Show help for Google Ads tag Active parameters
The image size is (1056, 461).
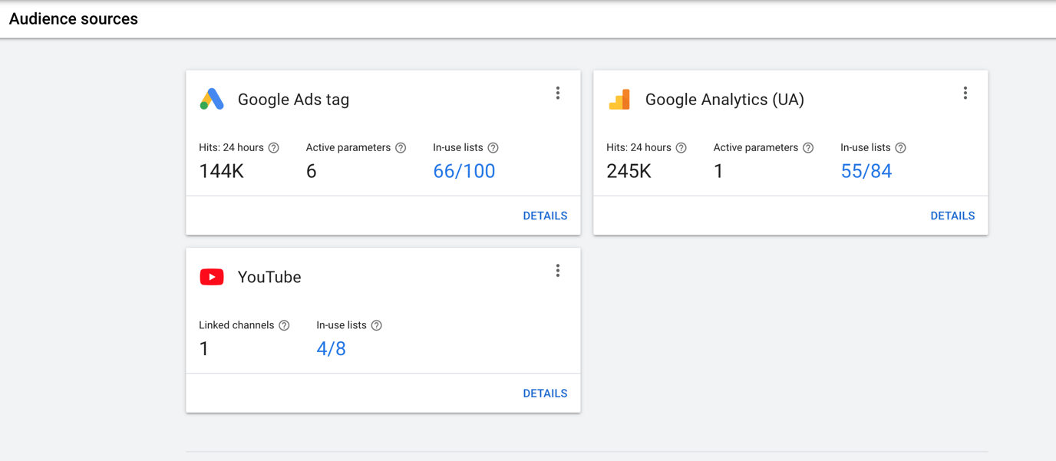click(401, 148)
